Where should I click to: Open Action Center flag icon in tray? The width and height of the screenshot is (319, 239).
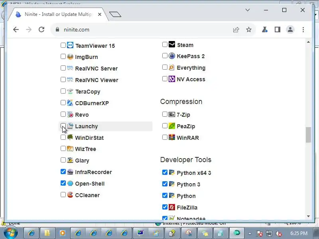pos(259,234)
